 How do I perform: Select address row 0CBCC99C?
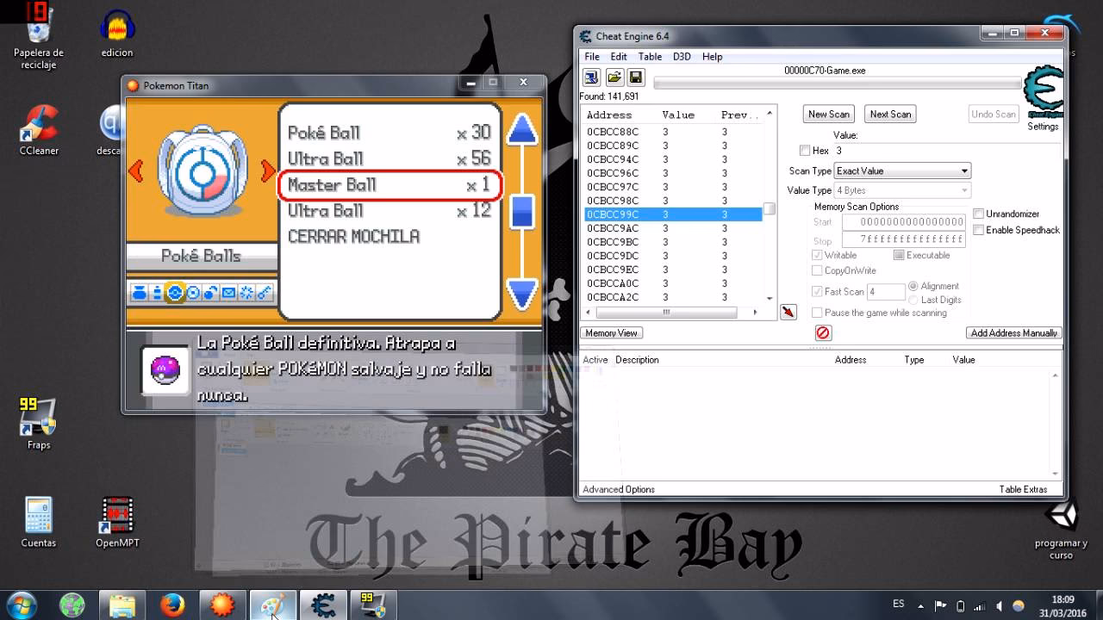click(673, 214)
